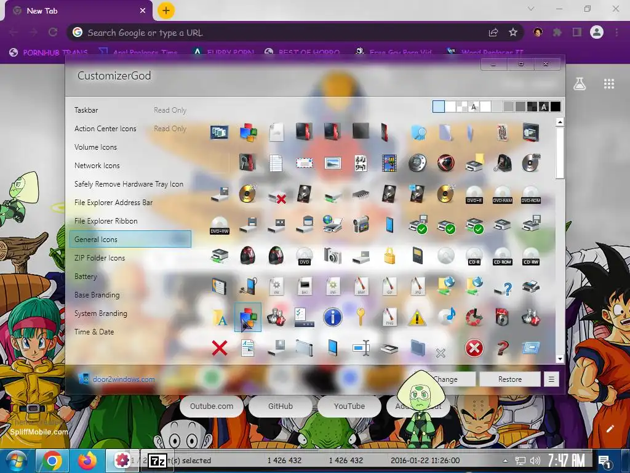Image resolution: width=630 pixels, height=473 pixels.
Task: Click the Restore button
Action: tap(510, 379)
